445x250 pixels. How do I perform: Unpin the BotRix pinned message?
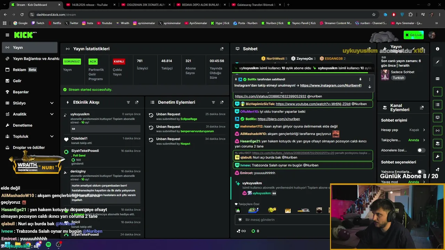pyautogui.click(x=361, y=80)
